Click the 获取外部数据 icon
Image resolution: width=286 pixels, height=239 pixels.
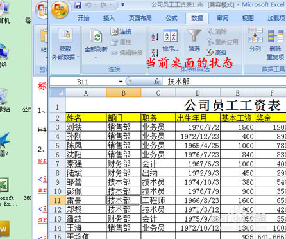65,35
